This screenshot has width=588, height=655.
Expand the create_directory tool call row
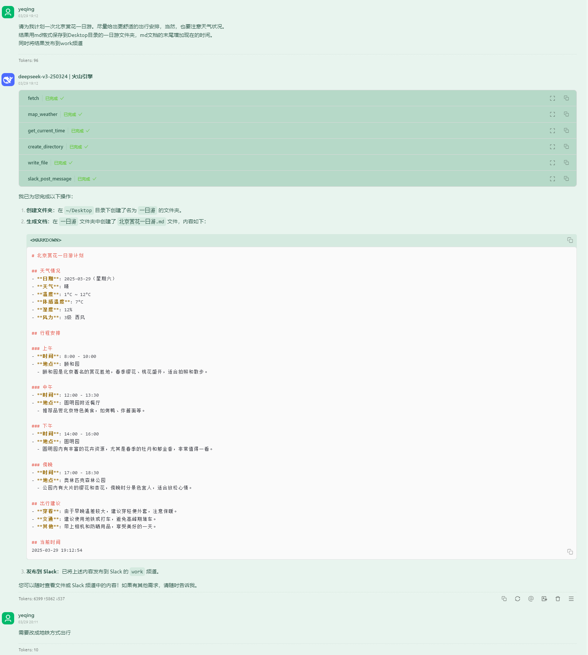pyautogui.click(x=297, y=147)
